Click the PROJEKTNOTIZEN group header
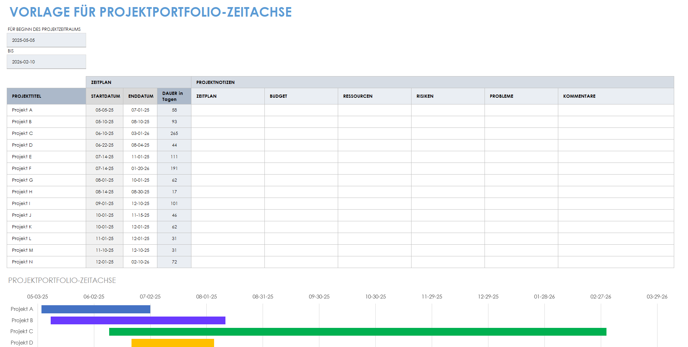This screenshot has height=347, width=688. (432, 82)
